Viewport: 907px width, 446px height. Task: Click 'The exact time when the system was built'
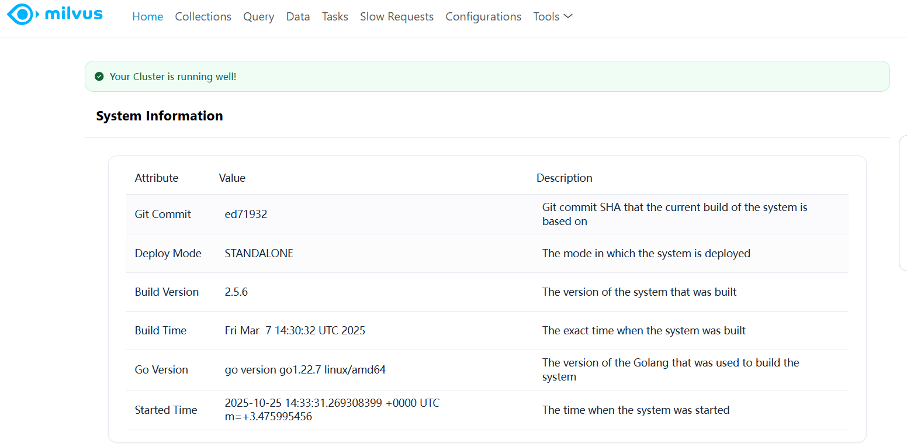click(x=644, y=330)
